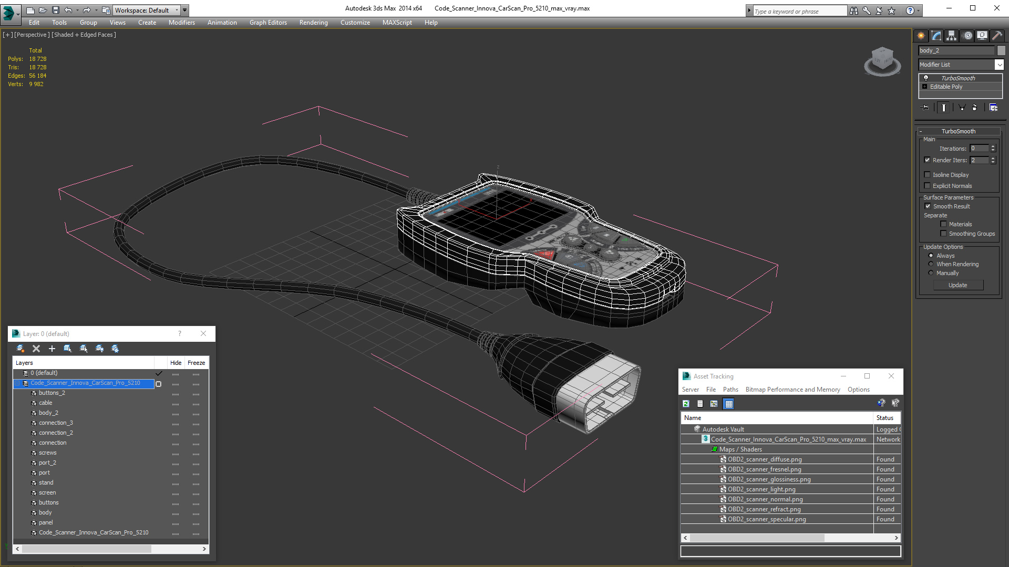Click the Update button
The width and height of the screenshot is (1009, 567).
point(958,285)
